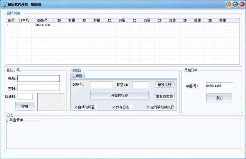Focus the QQ帐号 field in 添加订单
246x159 pixels.
coord(219,86)
